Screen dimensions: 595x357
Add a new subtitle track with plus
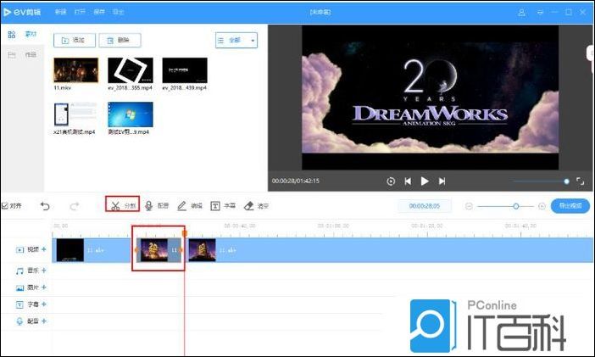(x=44, y=304)
